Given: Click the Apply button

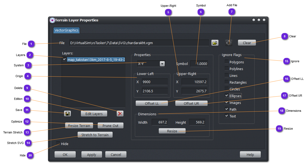Looking at the screenshot, I should [x=91, y=155].
